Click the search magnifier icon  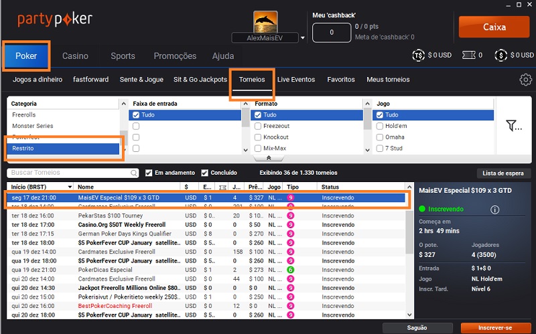pos(133,173)
